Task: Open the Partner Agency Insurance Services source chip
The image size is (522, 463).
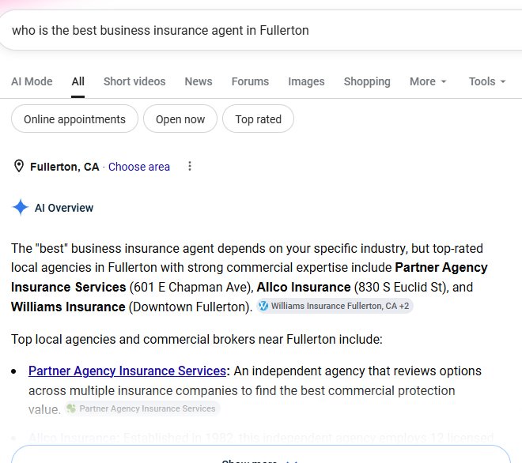Action: click(x=142, y=408)
